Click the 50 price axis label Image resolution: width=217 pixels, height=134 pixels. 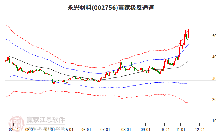tap(214, 36)
